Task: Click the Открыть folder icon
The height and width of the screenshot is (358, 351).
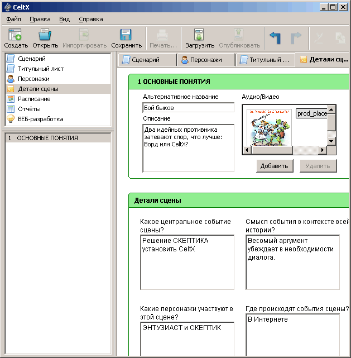Action: pos(45,35)
